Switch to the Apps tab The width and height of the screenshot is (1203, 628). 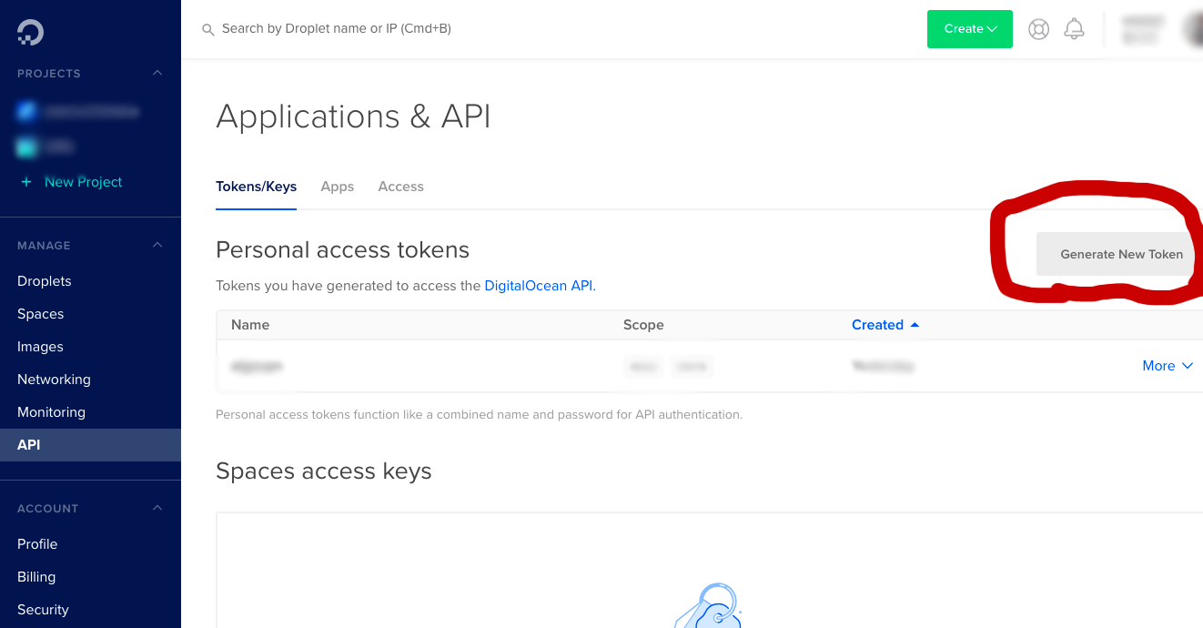pos(337,187)
